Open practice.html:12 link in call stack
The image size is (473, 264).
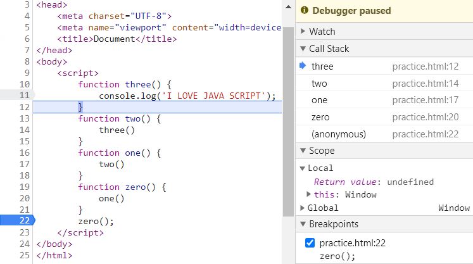pos(426,66)
